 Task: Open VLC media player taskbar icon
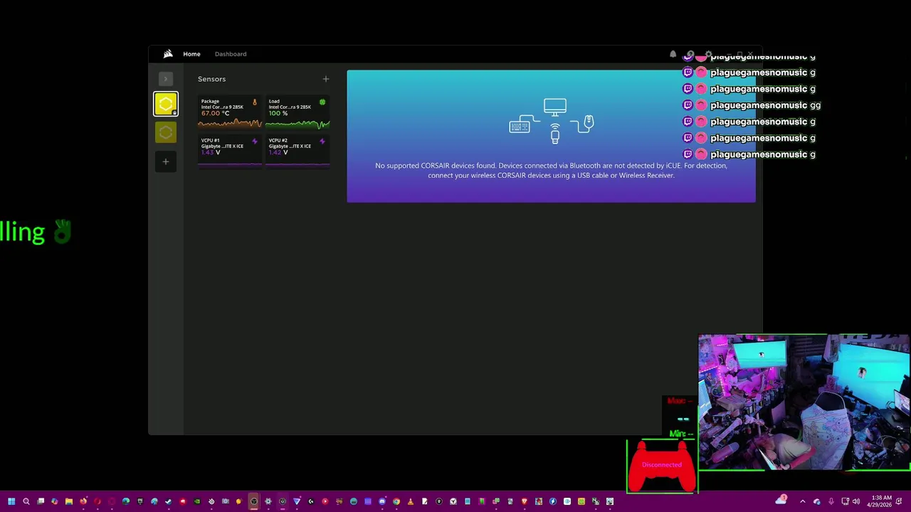pos(411,501)
